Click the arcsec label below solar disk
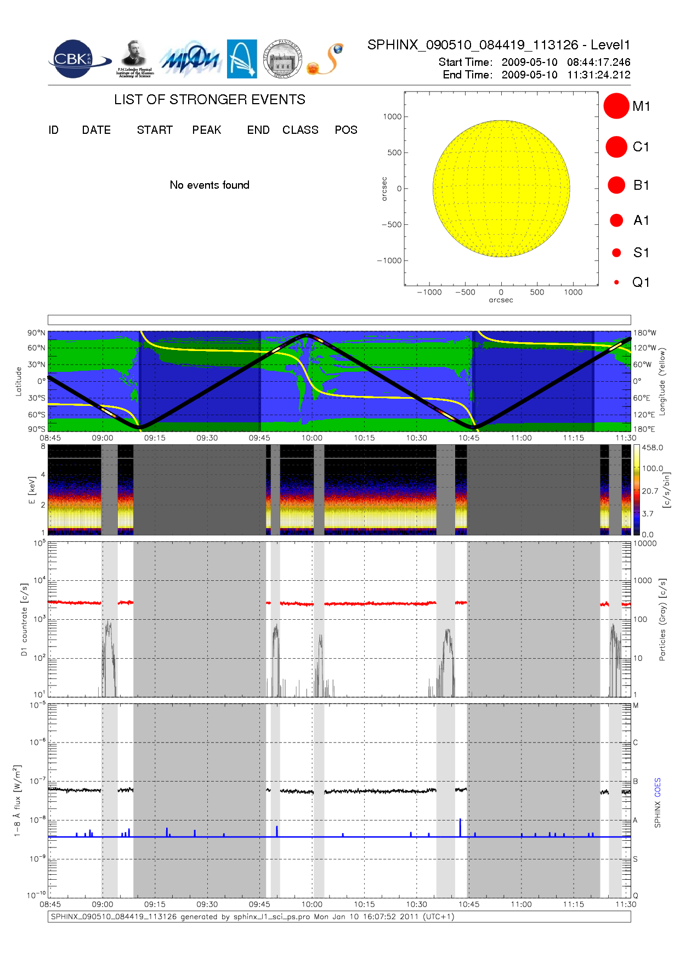Image resolution: width=680 pixels, height=962 pixels. click(501, 300)
